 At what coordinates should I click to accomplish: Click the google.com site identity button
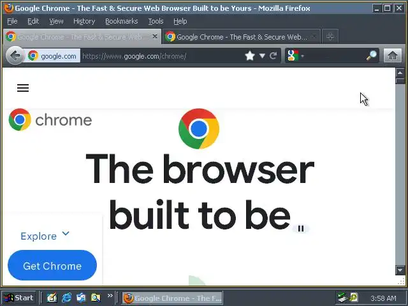[52, 55]
